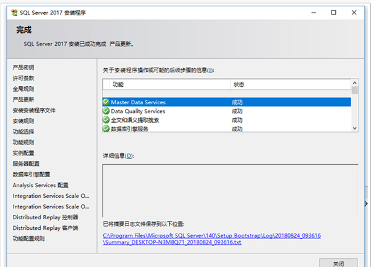371x267 pixels.
Task: Click the green check icon beside Data Quality Services
Action: tap(106, 111)
